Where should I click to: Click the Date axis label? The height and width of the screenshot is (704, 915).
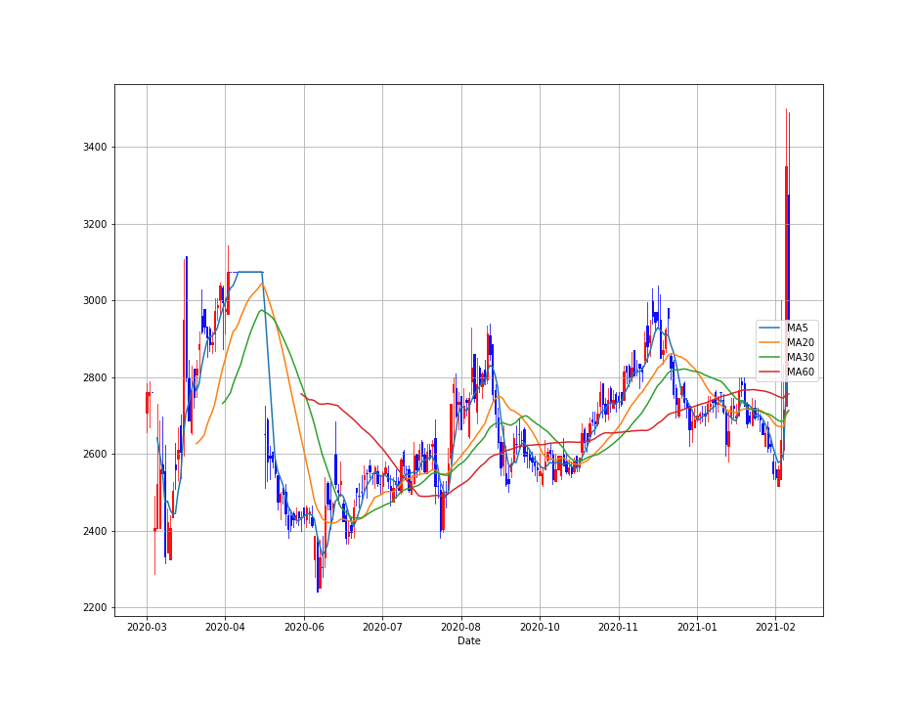pos(468,641)
